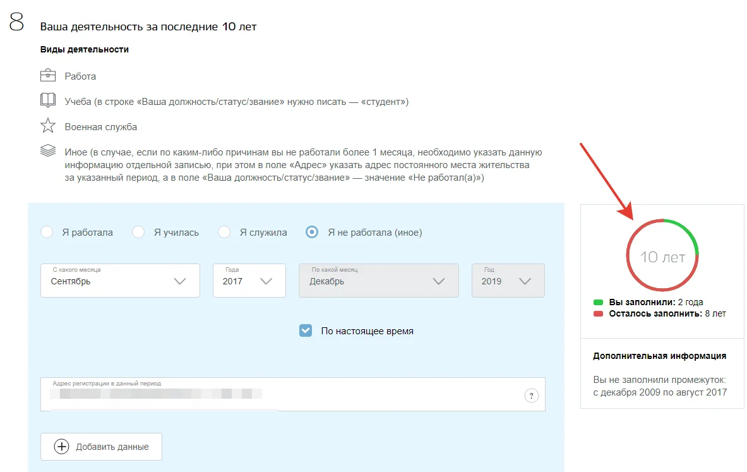Click the question mark help icon in address field
The image size is (747, 472).
[x=531, y=396]
